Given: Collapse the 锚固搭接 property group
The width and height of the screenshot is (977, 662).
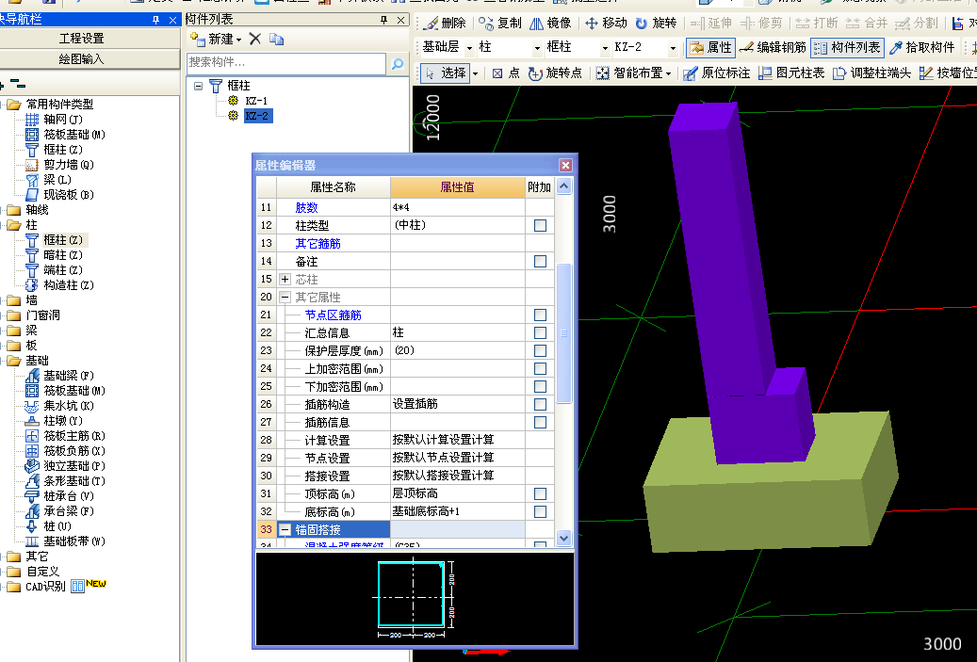Looking at the screenshot, I should [285, 530].
